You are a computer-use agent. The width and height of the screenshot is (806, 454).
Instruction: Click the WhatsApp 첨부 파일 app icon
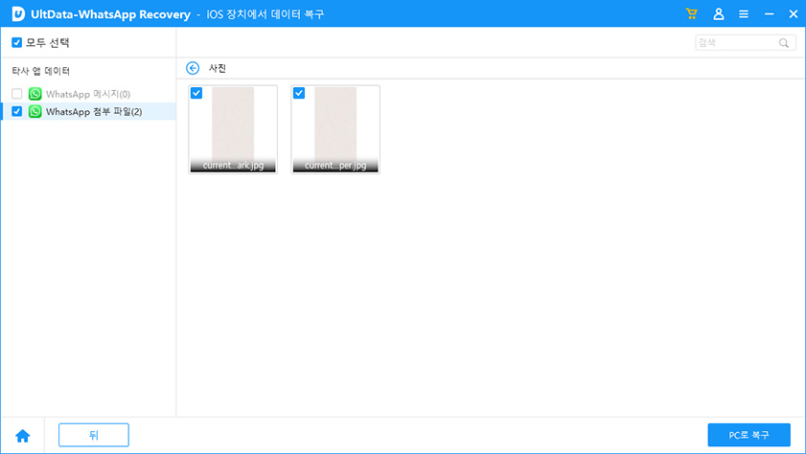tap(35, 111)
